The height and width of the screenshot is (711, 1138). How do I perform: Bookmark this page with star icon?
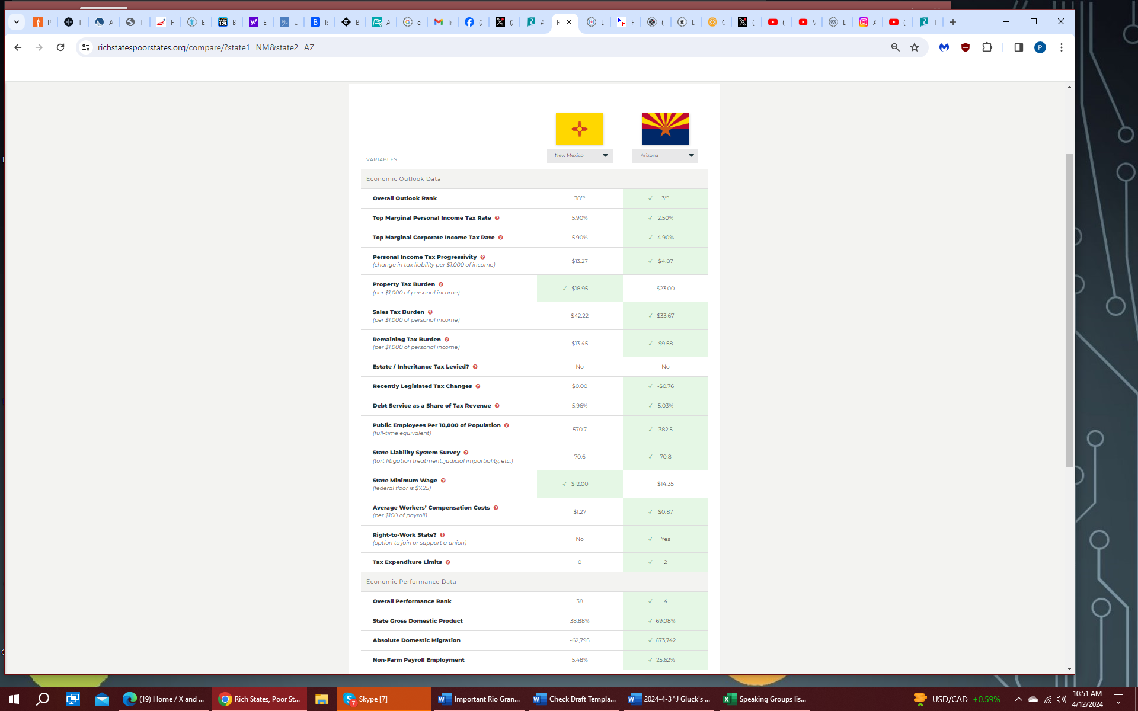pos(915,47)
